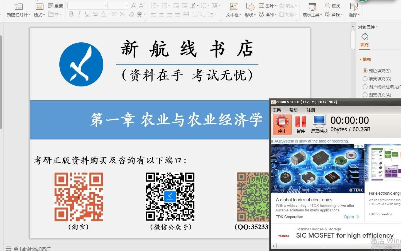The width and height of the screenshot is (401, 251).
Task: Open the font size dropdown
Action: pyautogui.click(x=127, y=6)
